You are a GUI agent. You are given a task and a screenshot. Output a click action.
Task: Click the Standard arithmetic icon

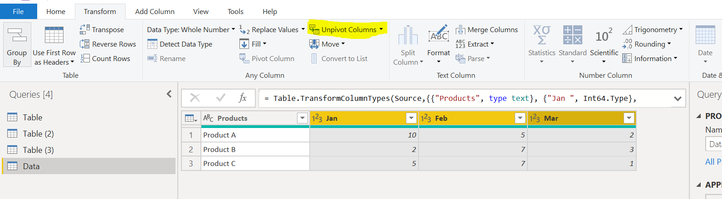[x=572, y=35]
